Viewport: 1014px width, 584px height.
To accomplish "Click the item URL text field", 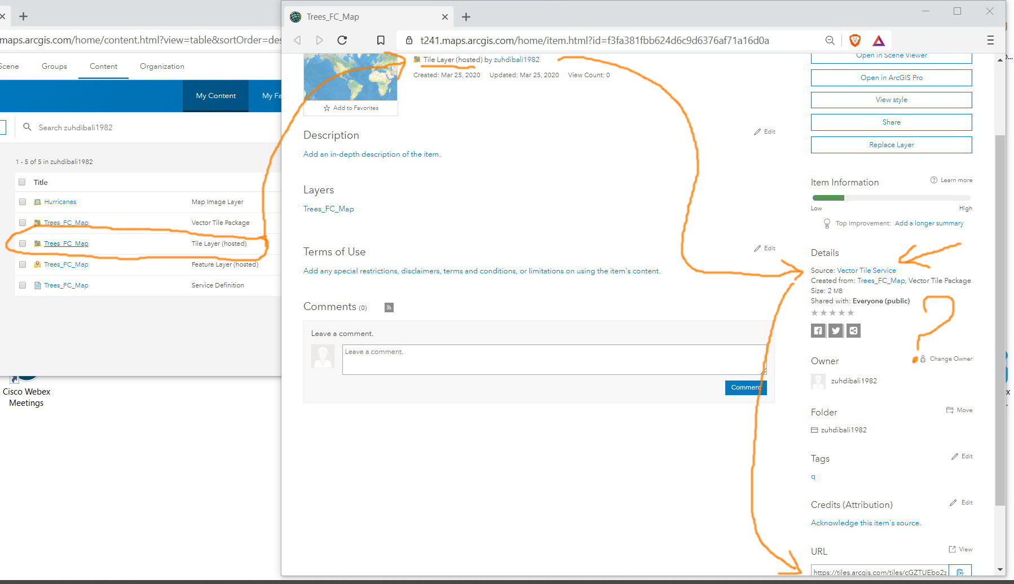I will 880,570.
